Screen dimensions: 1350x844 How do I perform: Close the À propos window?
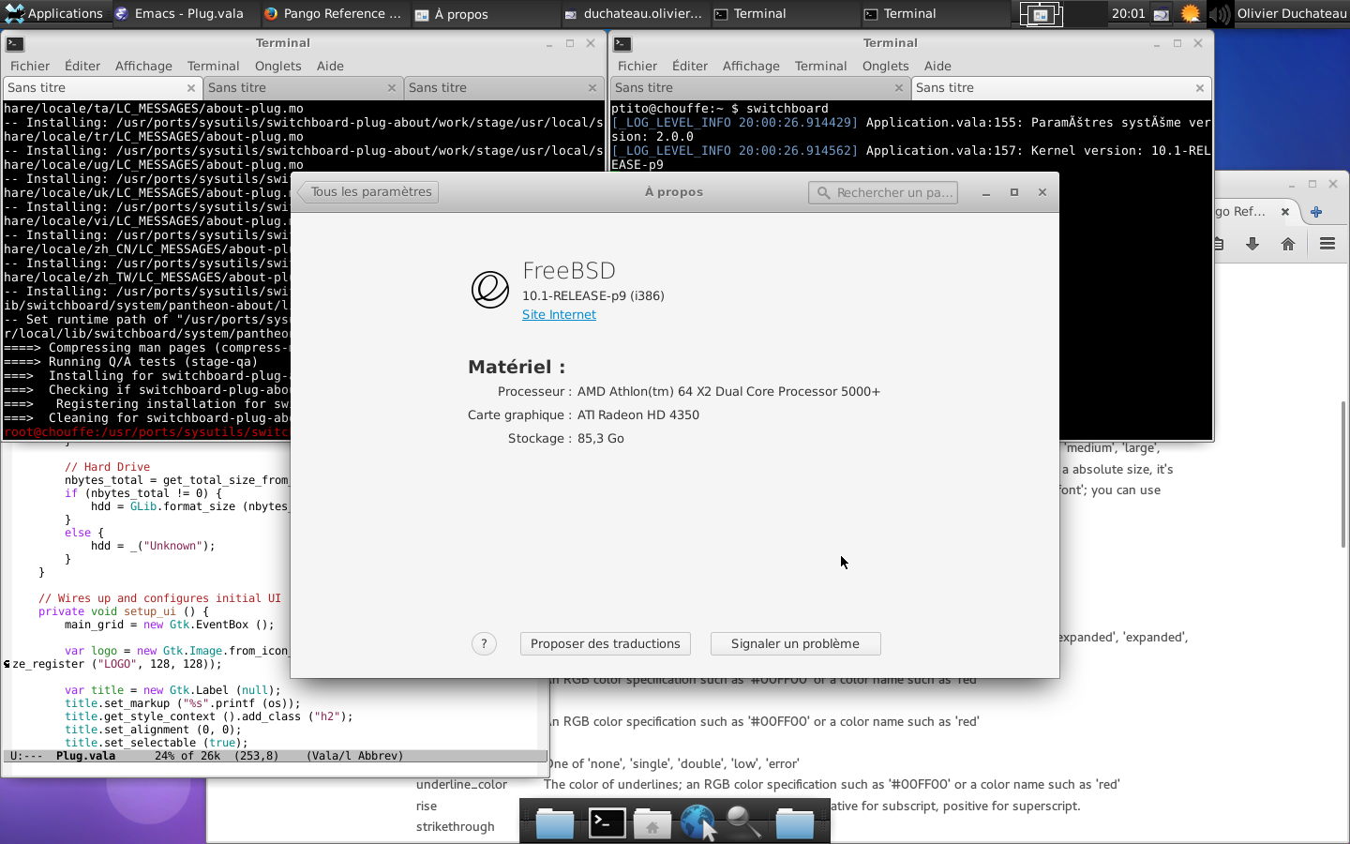[x=1042, y=192]
